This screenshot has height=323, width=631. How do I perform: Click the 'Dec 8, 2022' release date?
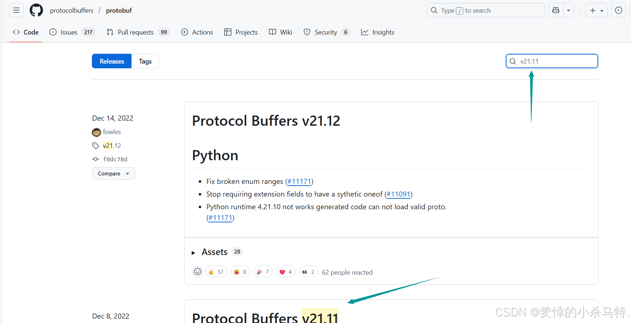point(111,316)
